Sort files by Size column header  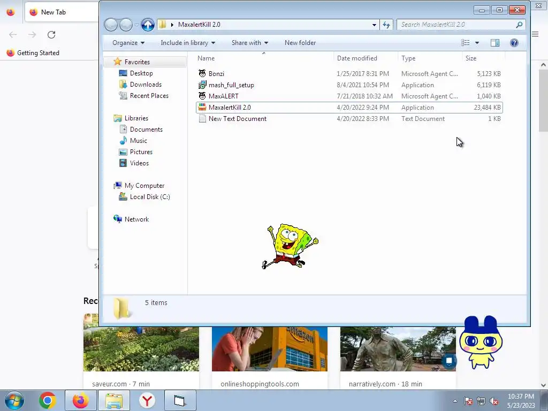[484, 58]
